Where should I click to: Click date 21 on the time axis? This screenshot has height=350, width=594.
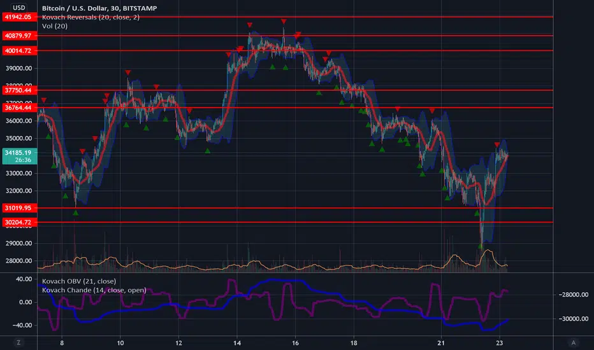coord(441,343)
